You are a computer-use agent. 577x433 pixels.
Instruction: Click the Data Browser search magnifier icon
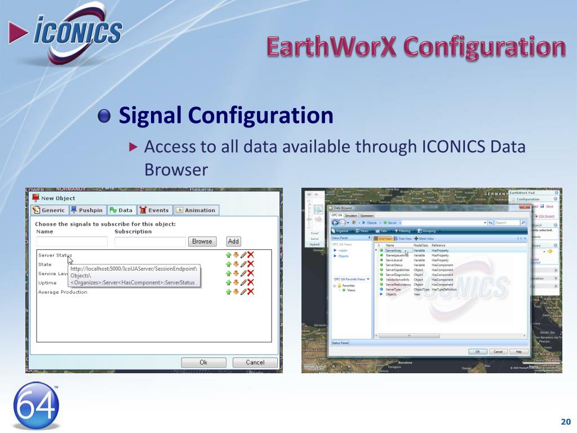click(x=523, y=223)
